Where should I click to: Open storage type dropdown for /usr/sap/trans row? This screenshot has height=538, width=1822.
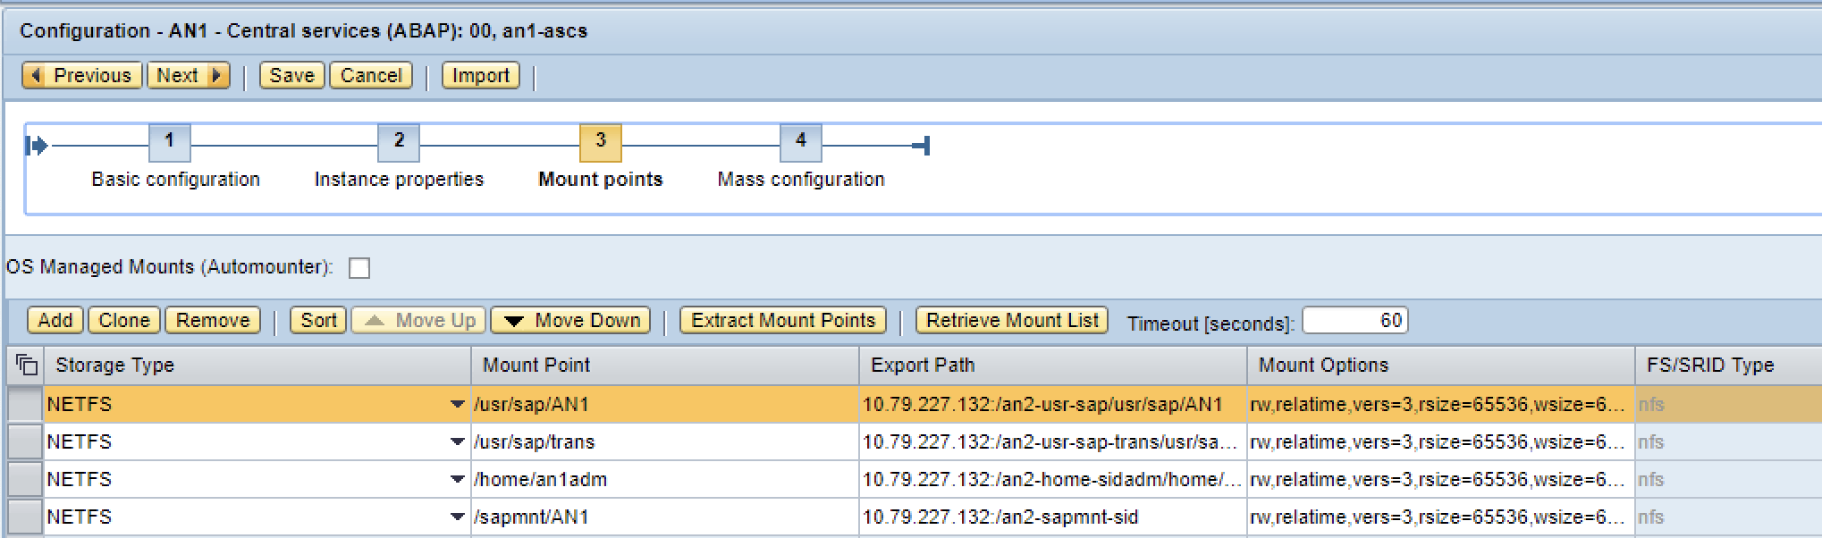tap(457, 441)
